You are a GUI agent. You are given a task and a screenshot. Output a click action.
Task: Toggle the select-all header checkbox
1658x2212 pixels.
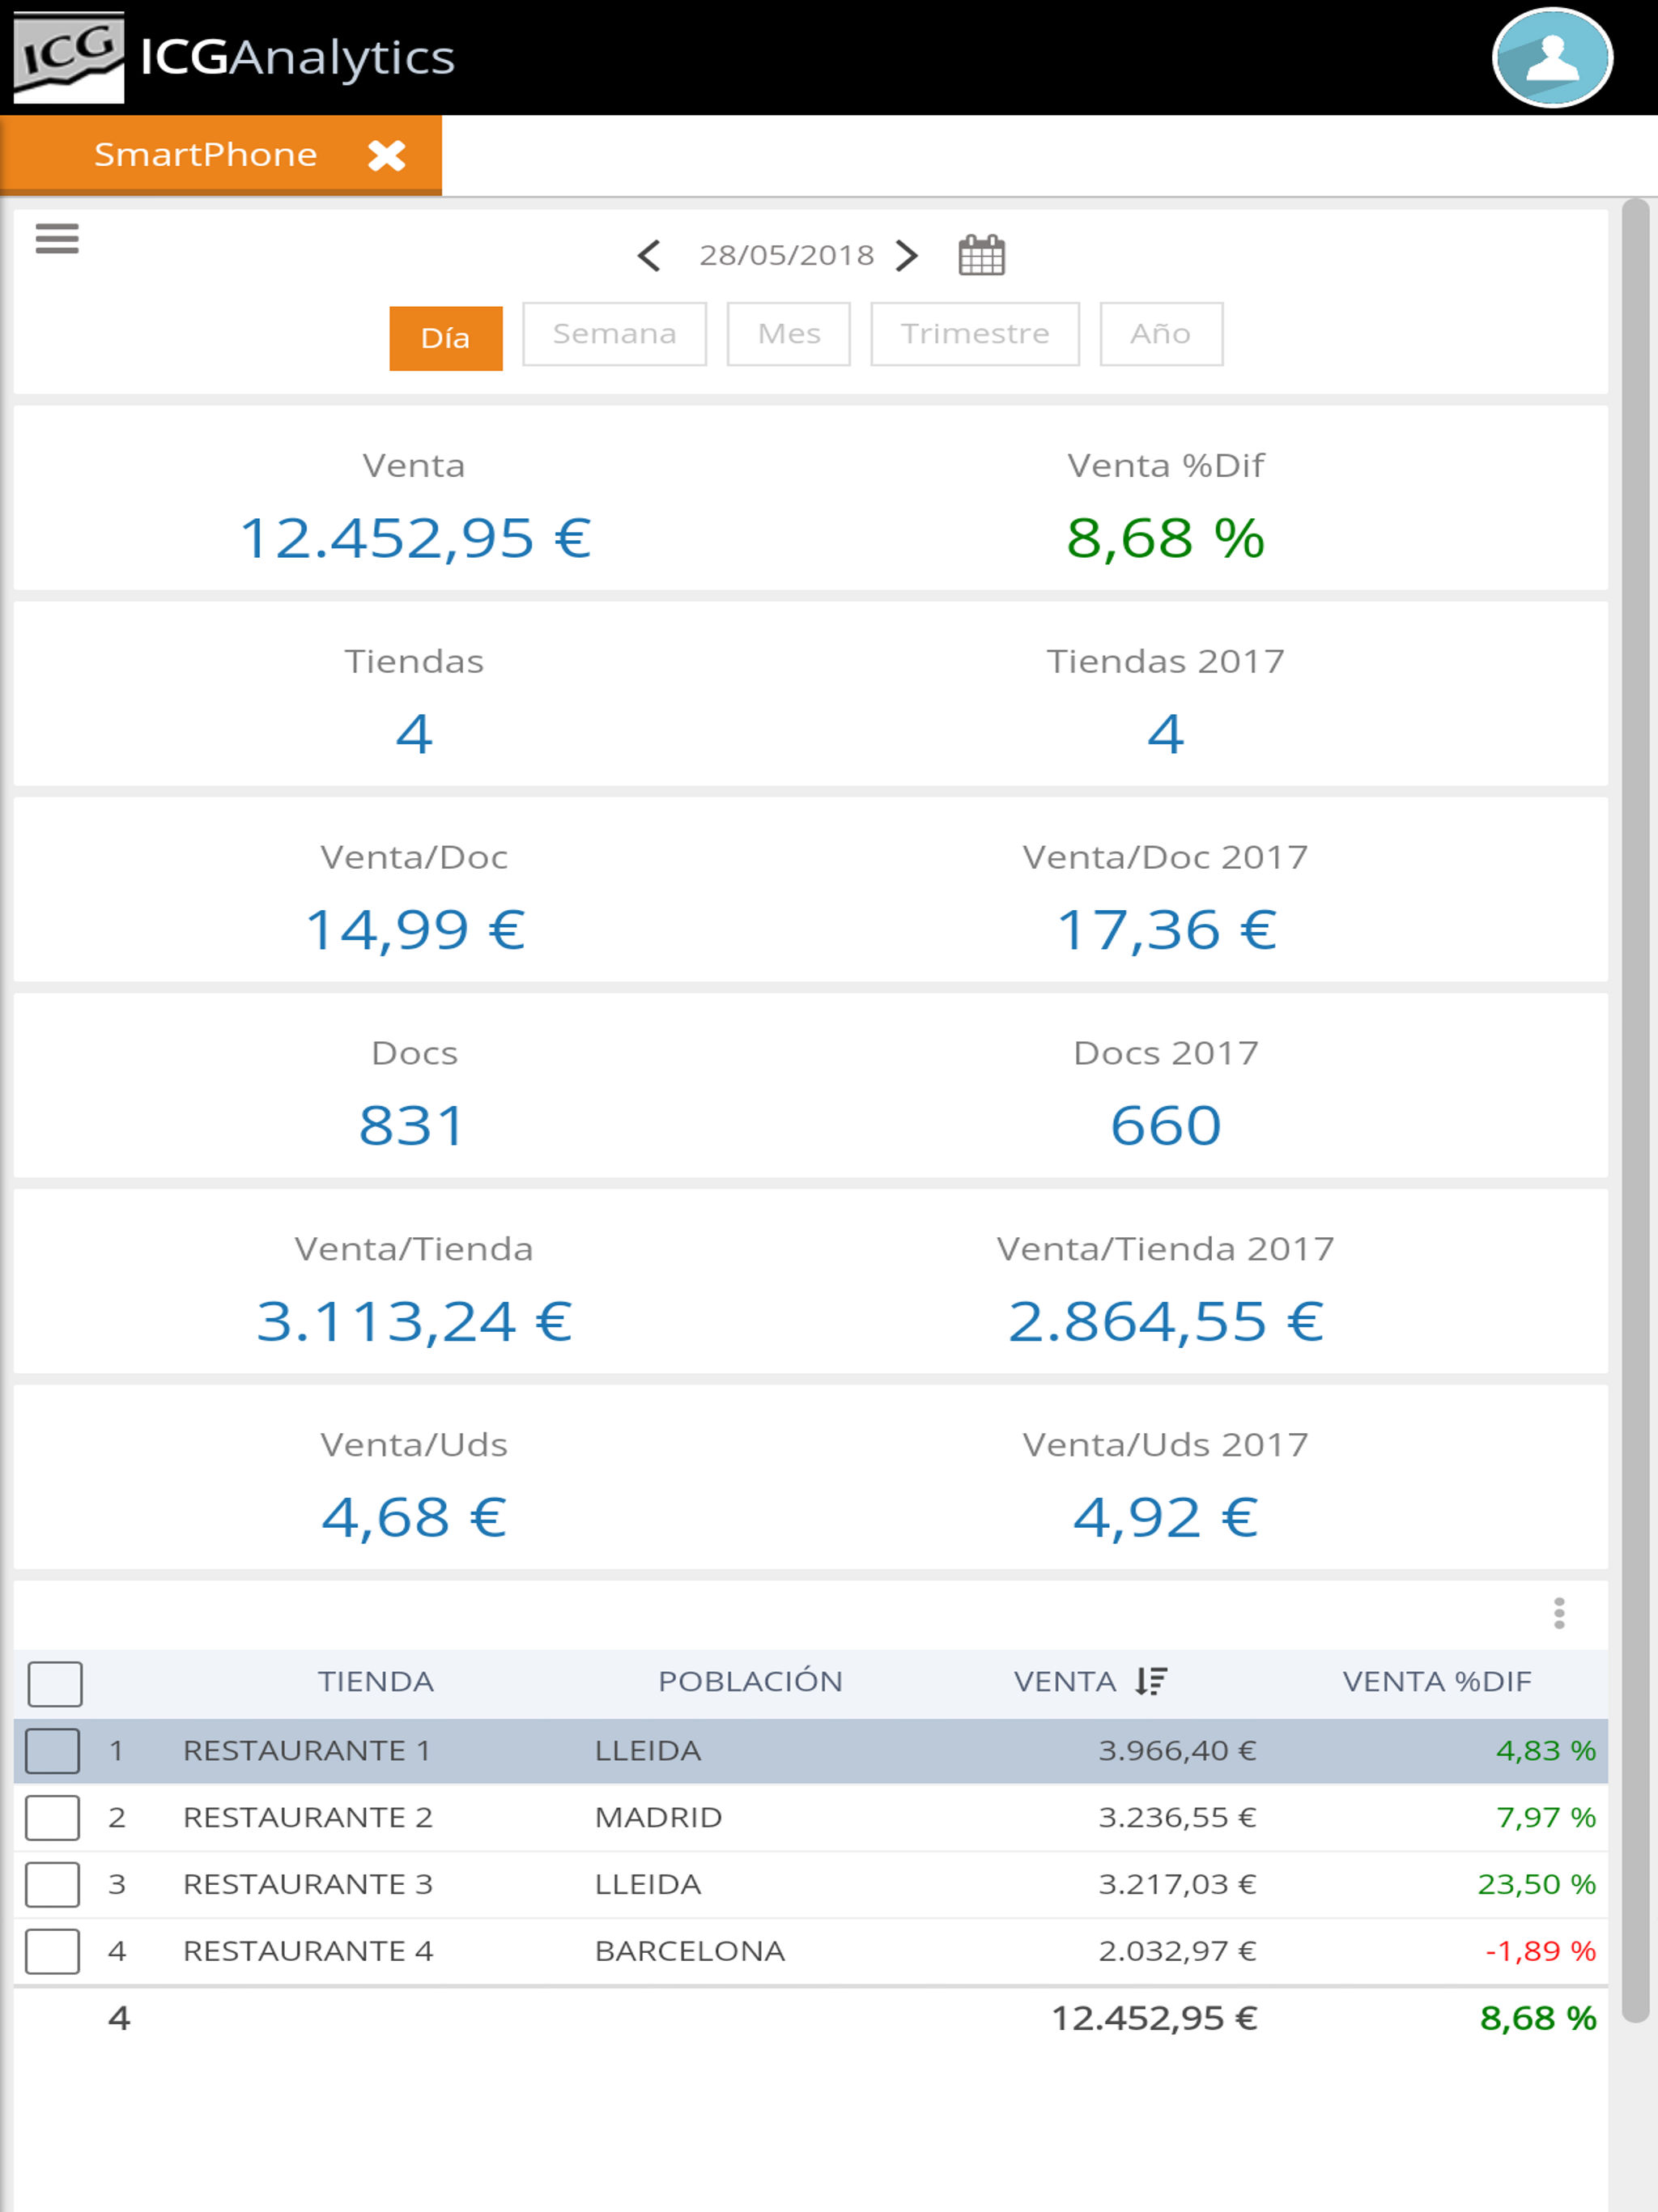(55, 1684)
